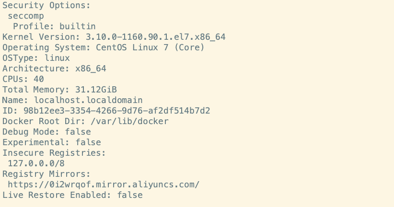
Task: Click the Profile: builtin line
Action: point(54,26)
